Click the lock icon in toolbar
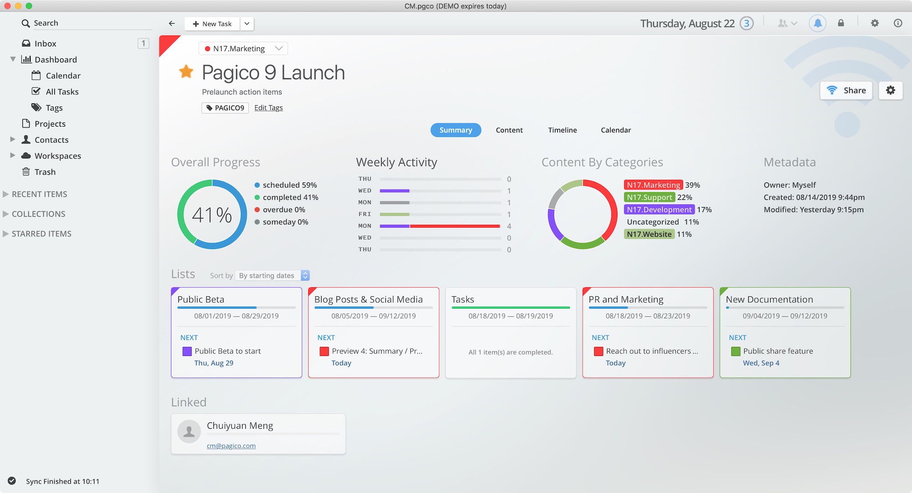912x493 pixels. point(841,23)
